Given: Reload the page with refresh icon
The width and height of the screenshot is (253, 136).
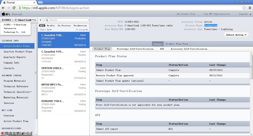Looking at the screenshot, I should coord(14,8).
